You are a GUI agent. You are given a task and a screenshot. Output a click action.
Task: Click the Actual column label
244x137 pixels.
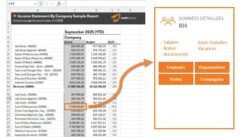click(x=68, y=42)
